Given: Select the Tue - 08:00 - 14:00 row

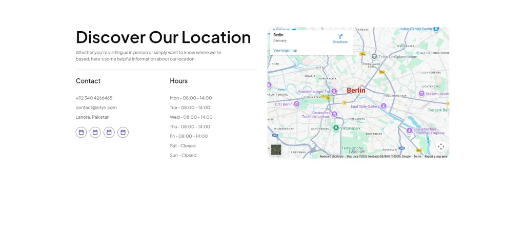Looking at the screenshot, I should (190, 107).
